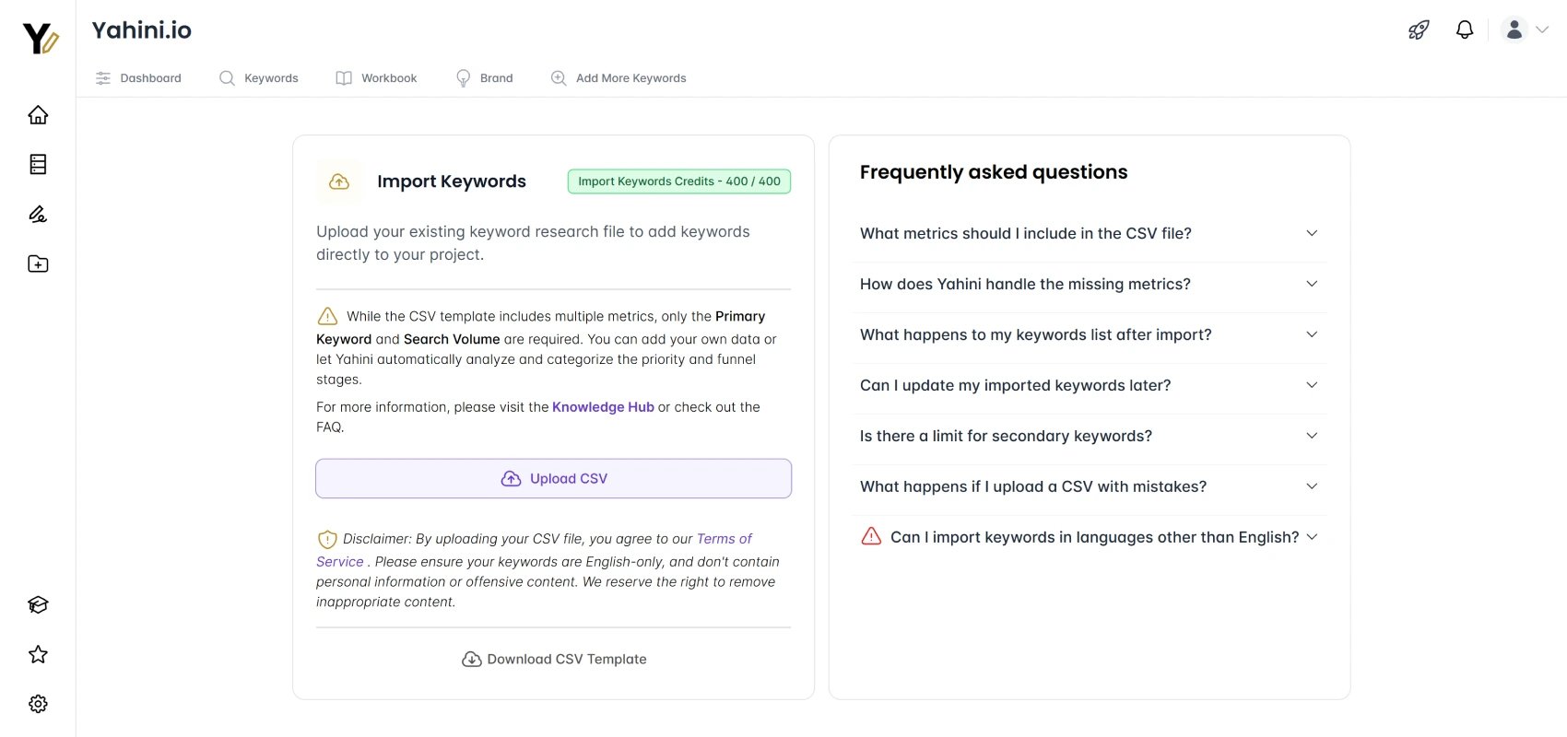Click the pen/signature icon in the sidebar
1567x737 pixels.
(37, 214)
